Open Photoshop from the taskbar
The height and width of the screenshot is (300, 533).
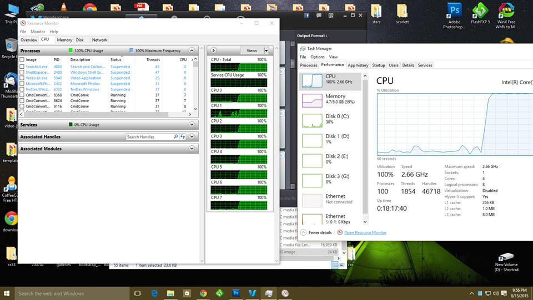tap(236, 293)
